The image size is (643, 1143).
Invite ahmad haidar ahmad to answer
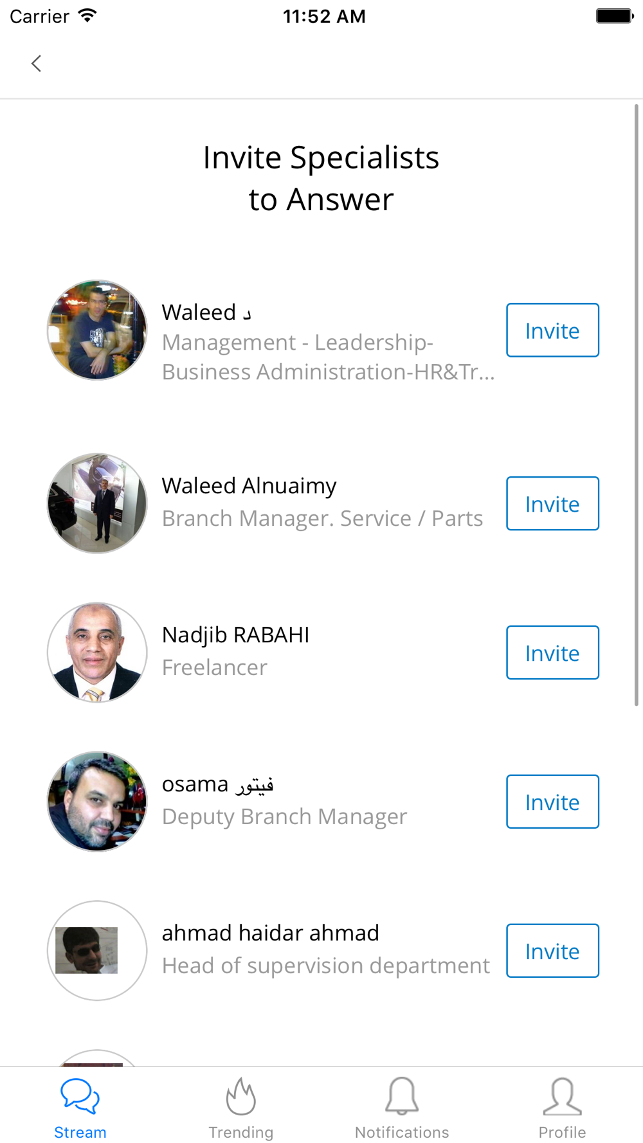tap(552, 951)
